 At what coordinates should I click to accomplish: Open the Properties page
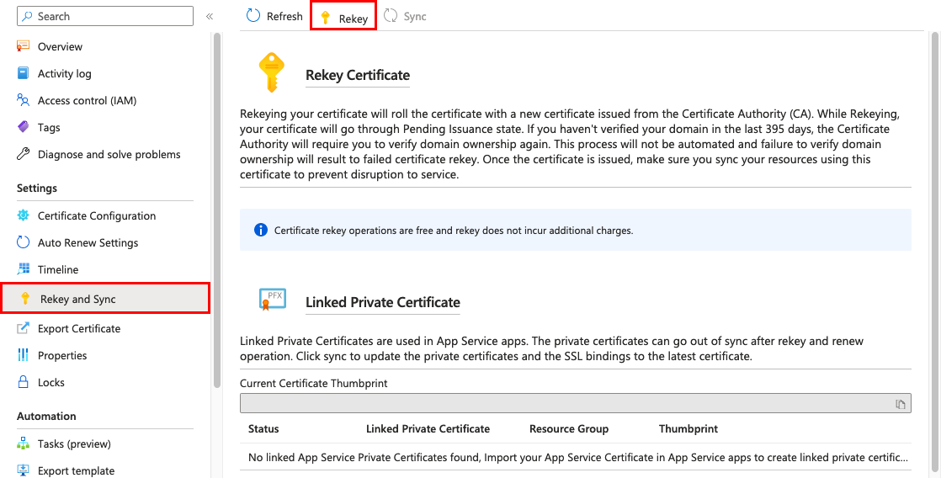(x=62, y=355)
